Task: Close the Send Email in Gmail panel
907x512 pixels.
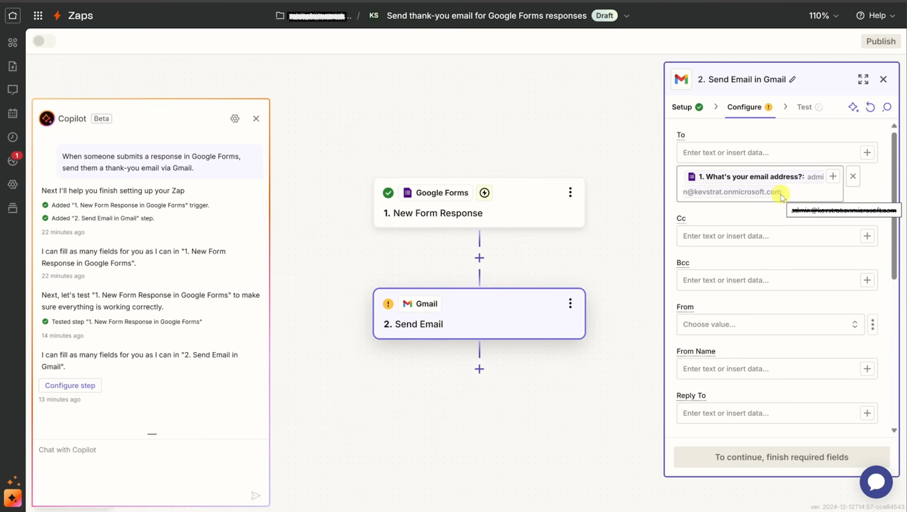Action: click(x=883, y=79)
